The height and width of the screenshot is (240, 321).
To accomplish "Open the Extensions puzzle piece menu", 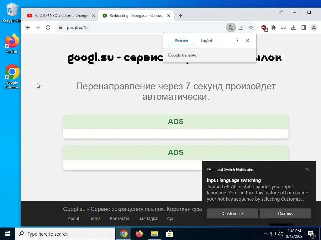I will pyautogui.click(x=274, y=27).
